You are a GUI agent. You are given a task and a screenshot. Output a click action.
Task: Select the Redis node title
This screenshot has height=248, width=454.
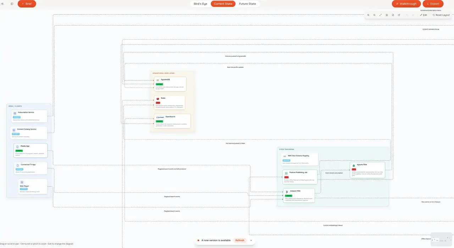tap(163, 98)
